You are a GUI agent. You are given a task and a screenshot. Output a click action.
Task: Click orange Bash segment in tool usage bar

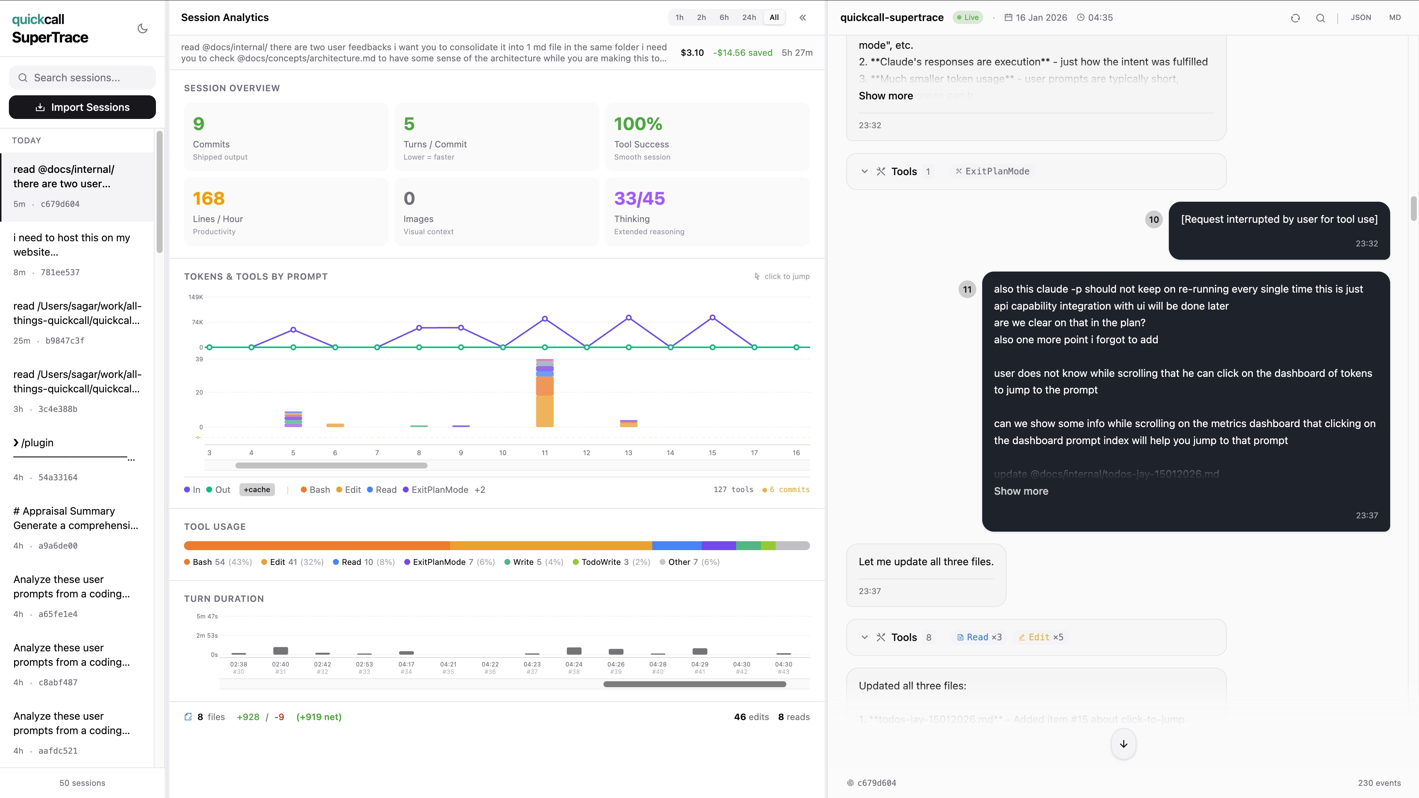coord(317,546)
